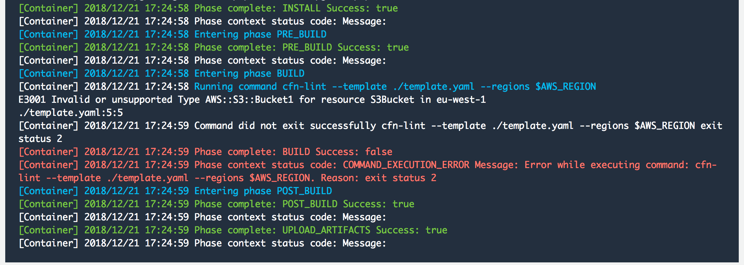The width and height of the screenshot is (744, 265).
Task: Select the E3001 Invalid Type error line
Action: [x=252, y=100]
